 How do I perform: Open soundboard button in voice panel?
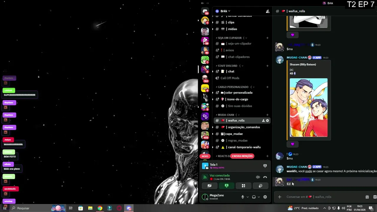[260, 186]
